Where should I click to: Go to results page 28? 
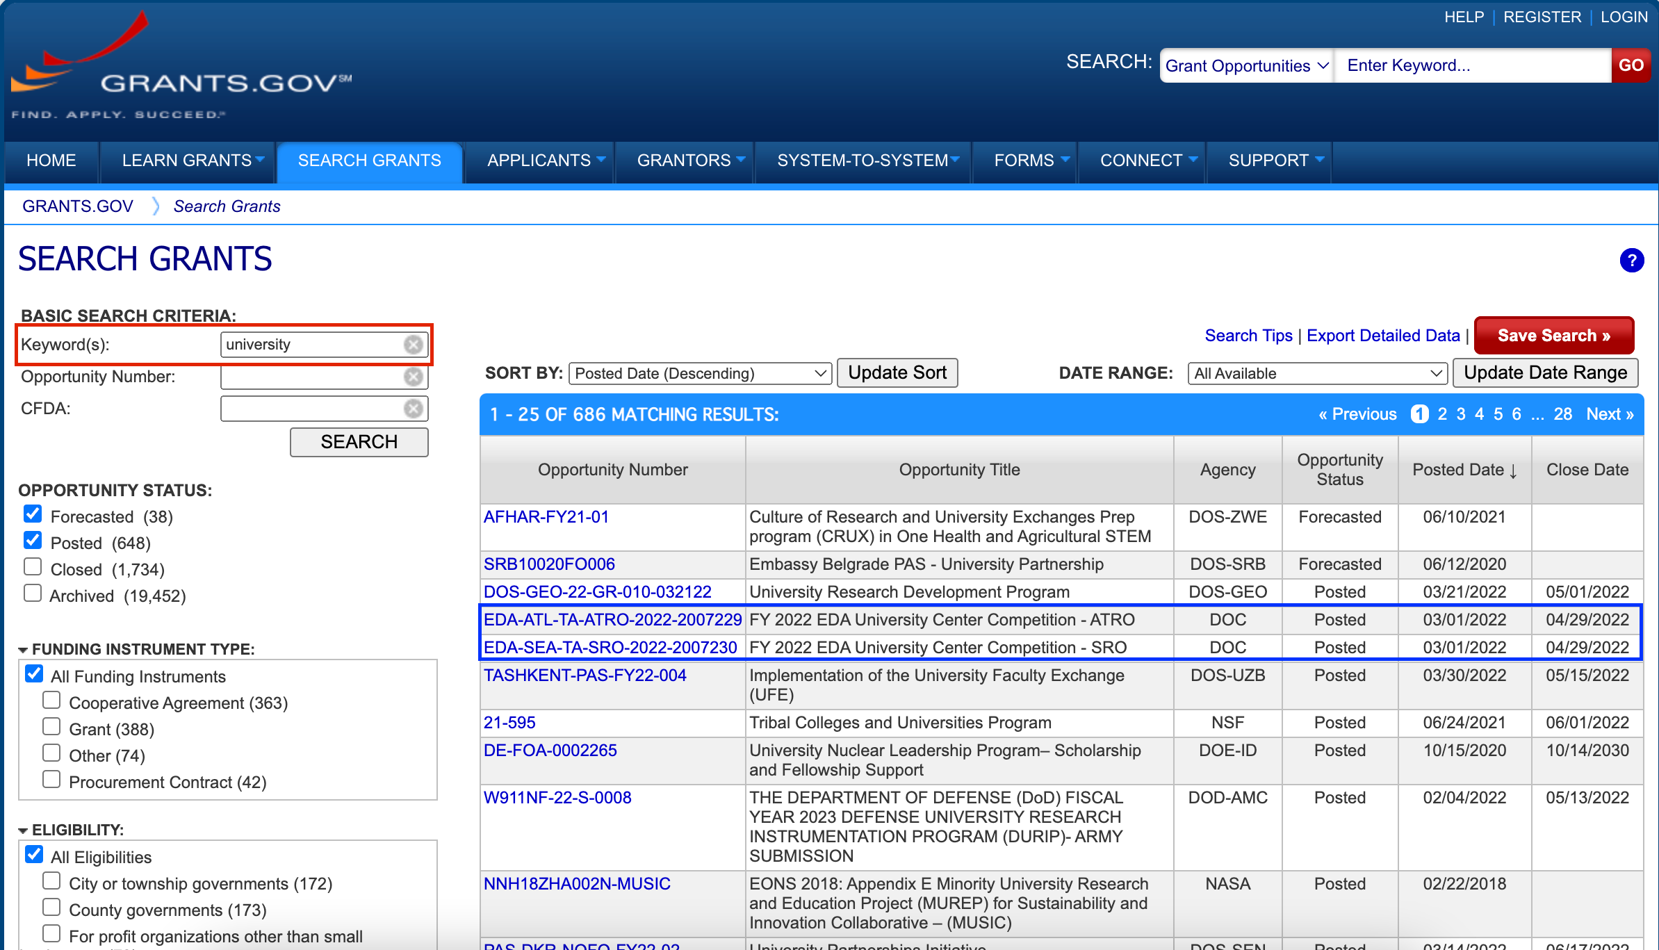[1562, 414]
